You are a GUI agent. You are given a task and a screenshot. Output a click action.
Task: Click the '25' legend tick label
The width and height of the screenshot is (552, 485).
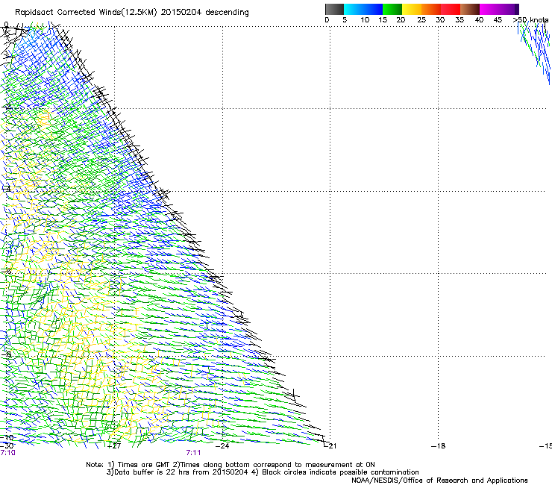point(421,20)
